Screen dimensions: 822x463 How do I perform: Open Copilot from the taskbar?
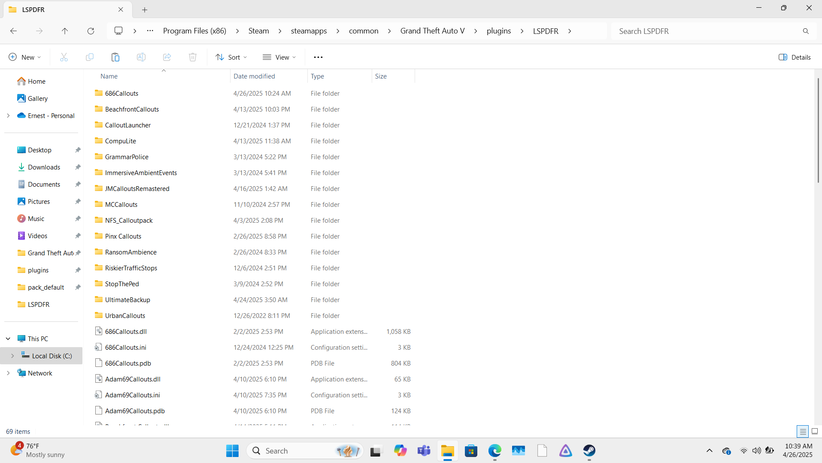400,451
